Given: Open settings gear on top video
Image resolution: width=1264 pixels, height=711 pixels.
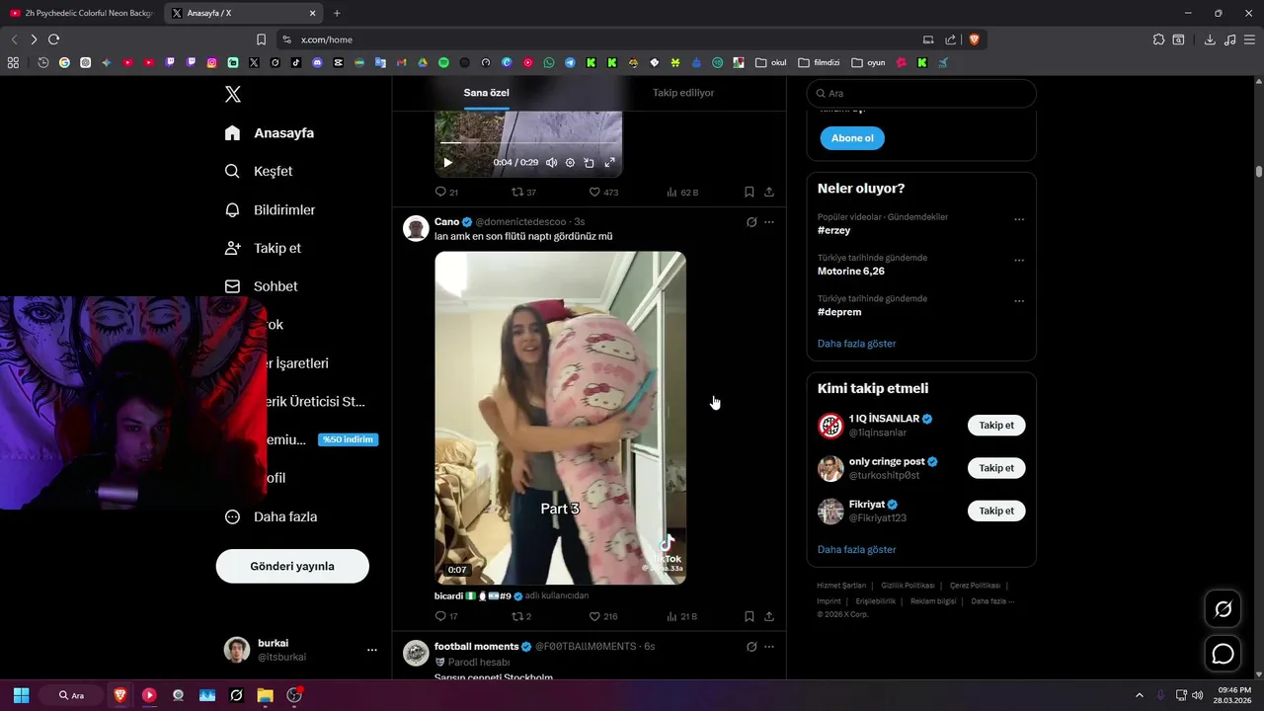Looking at the screenshot, I should click(570, 163).
